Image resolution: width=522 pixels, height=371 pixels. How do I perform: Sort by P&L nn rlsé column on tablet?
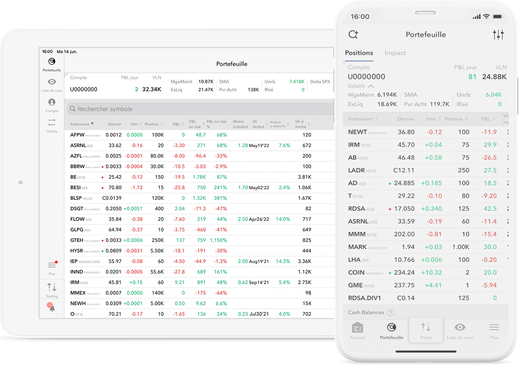197,124
